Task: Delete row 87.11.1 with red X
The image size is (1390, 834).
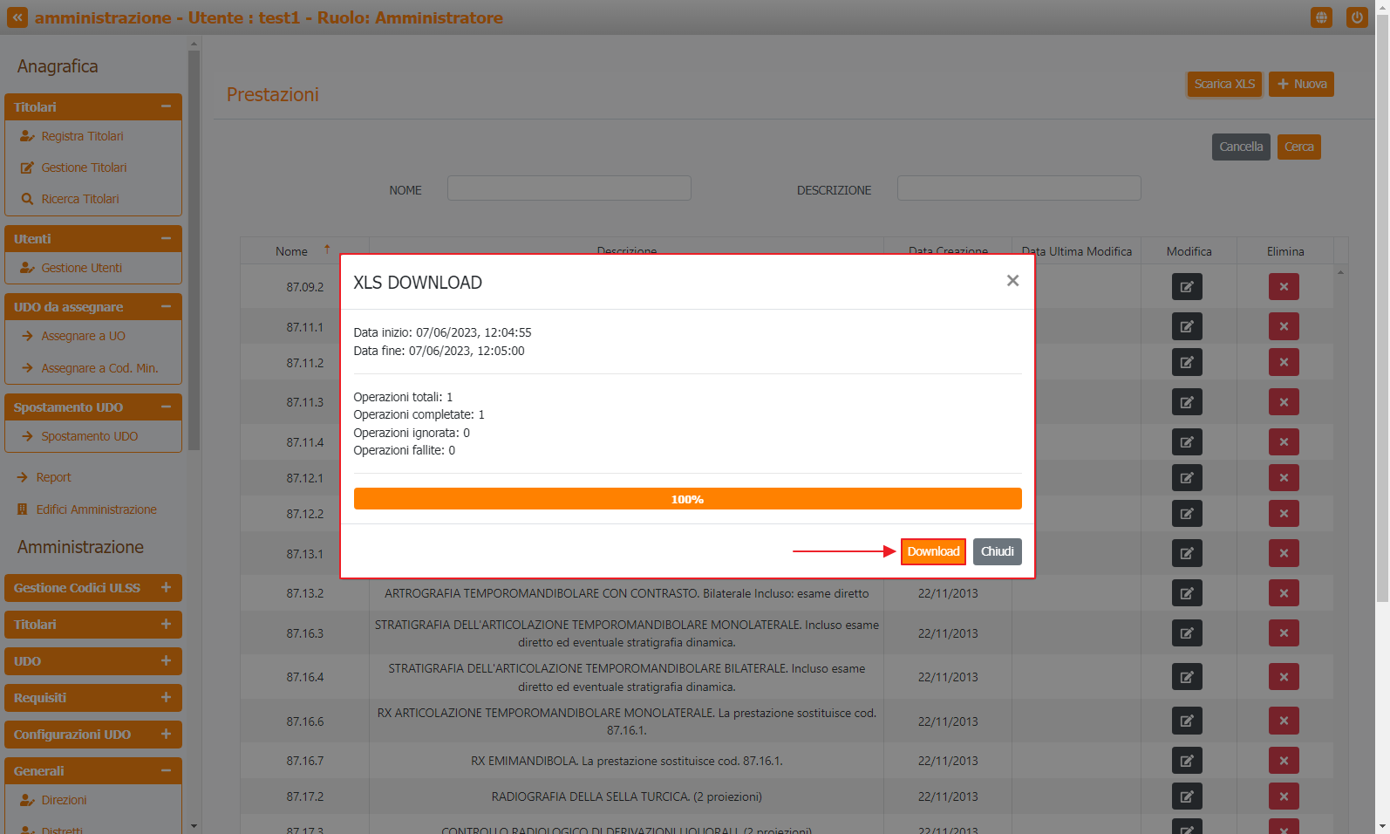Action: (1283, 327)
